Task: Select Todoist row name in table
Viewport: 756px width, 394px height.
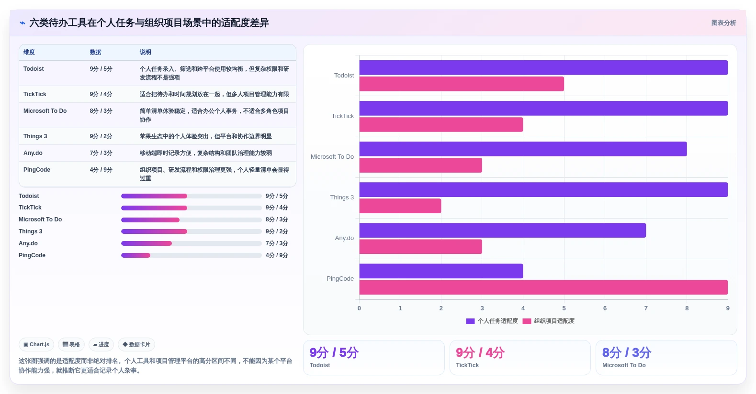Action: tap(34, 69)
